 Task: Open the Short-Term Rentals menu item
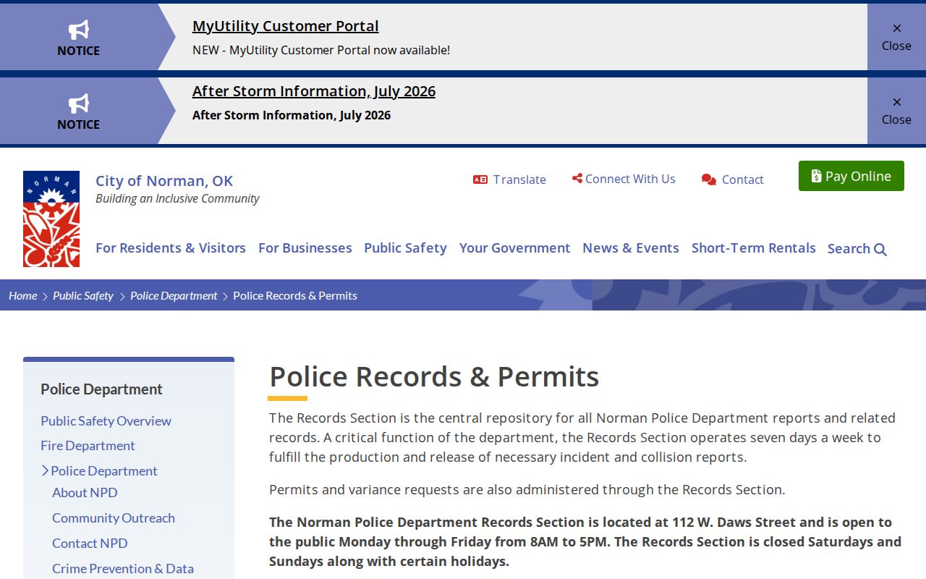[x=754, y=248]
